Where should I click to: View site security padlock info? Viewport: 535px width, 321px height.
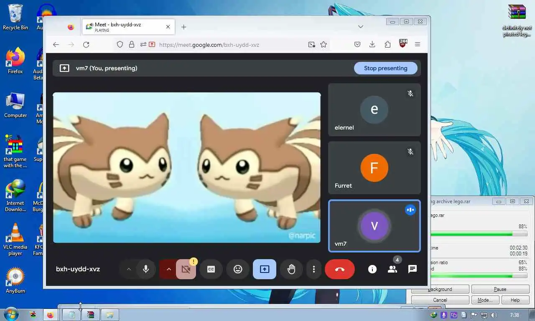pos(132,45)
